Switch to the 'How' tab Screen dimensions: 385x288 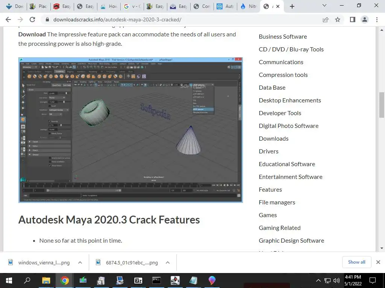109,6
